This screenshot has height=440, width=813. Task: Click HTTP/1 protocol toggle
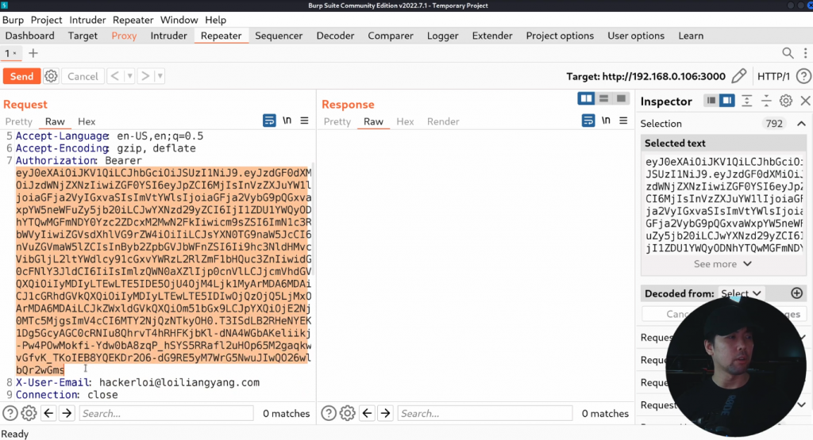(773, 77)
